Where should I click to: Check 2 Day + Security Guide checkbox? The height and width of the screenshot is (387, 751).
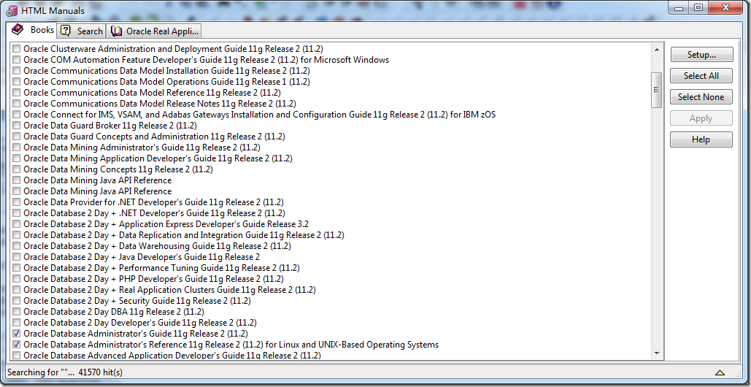[x=17, y=301]
